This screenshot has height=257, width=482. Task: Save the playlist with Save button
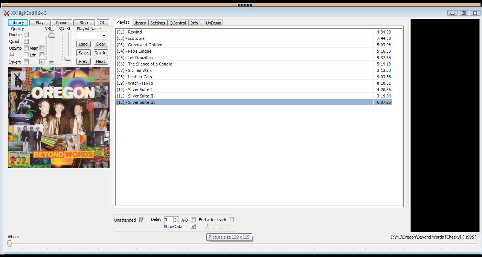tap(83, 53)
